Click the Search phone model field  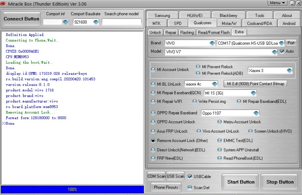(122, 22)
